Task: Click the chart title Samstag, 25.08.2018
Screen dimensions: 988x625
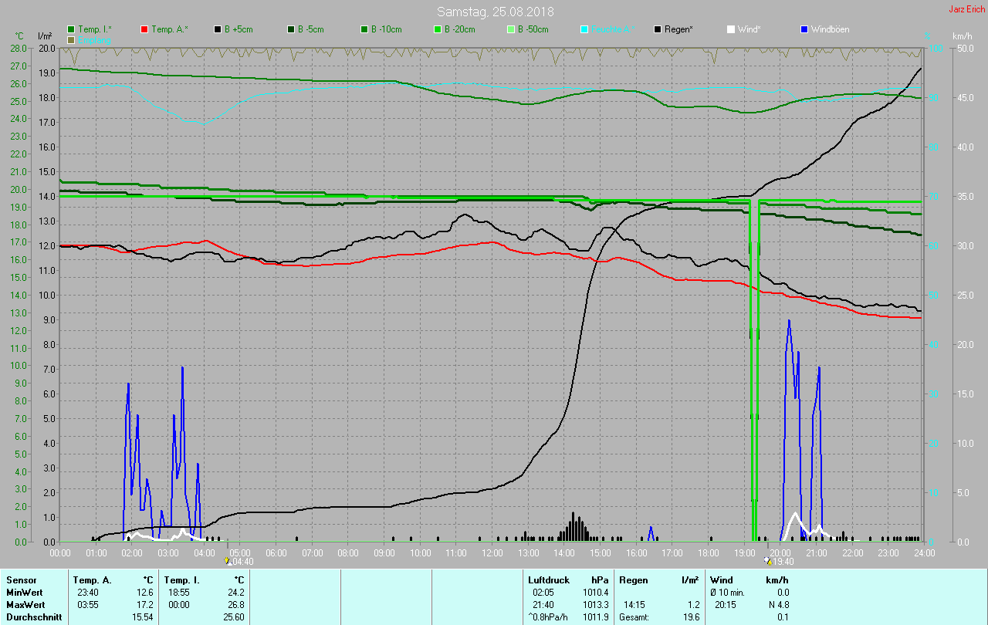Action: coord(495,12)
